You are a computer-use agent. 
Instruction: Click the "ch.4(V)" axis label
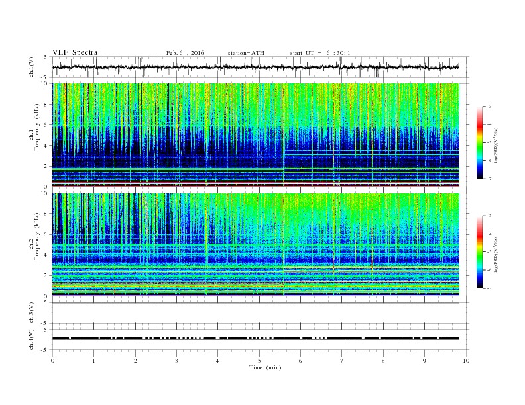point(31,339)
